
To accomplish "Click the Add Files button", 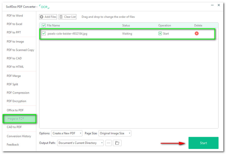I will [x=48, y=17].
